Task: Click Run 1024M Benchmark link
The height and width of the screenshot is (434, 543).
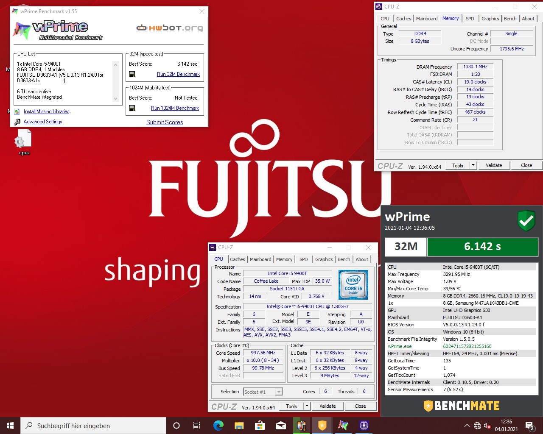Action: [x=175, y=108]
